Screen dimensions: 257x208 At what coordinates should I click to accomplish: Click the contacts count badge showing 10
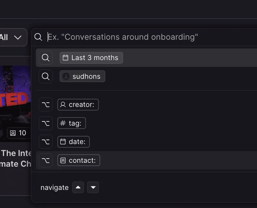tap(18, 133)
